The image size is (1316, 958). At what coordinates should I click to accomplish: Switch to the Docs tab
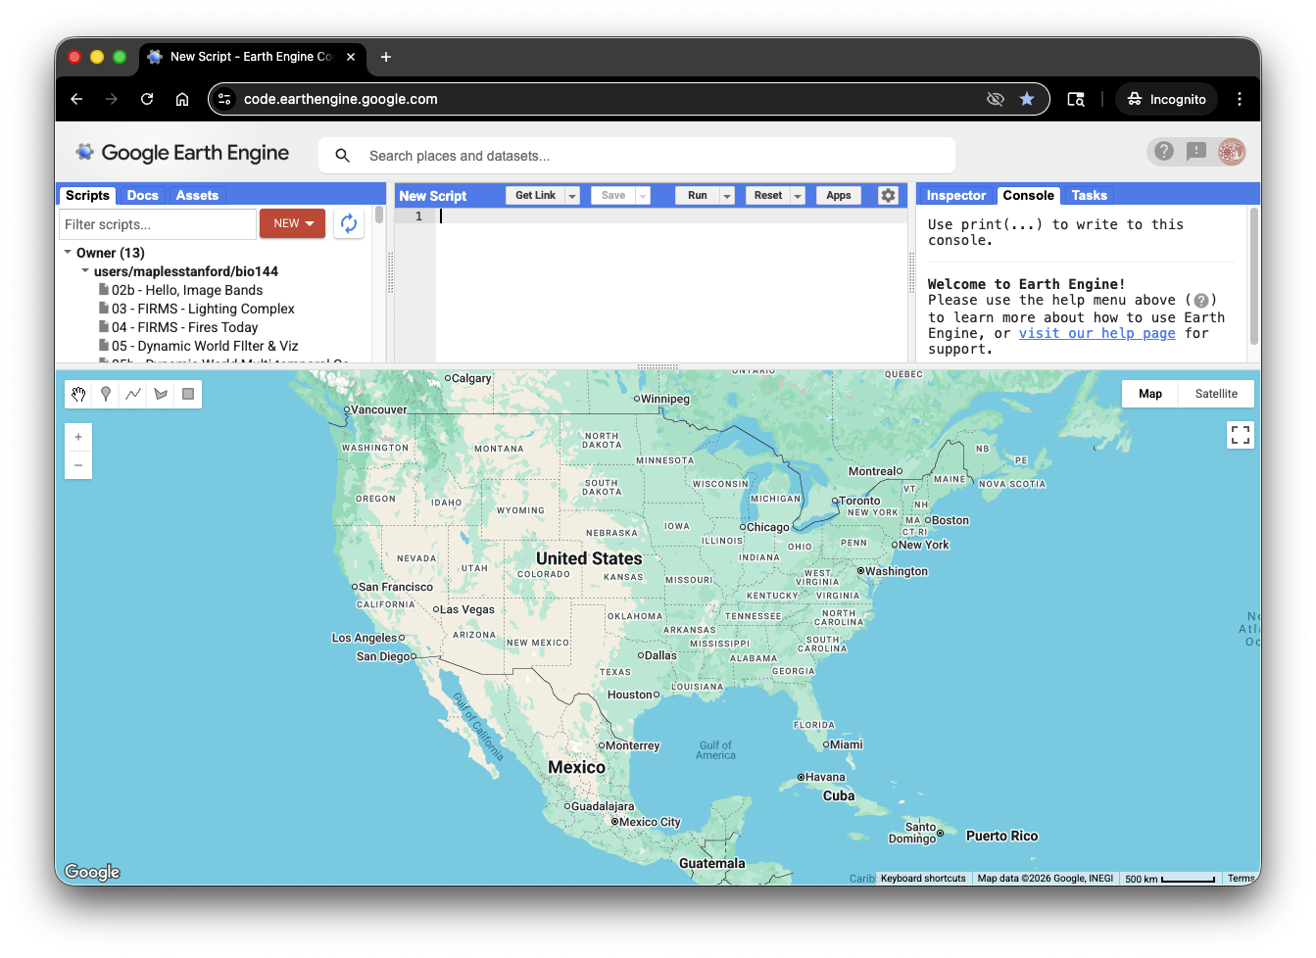[x=142, y=195]
